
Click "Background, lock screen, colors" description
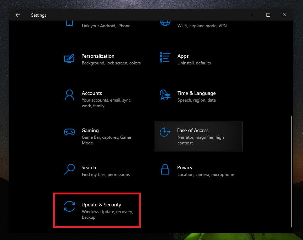[111, 63]
